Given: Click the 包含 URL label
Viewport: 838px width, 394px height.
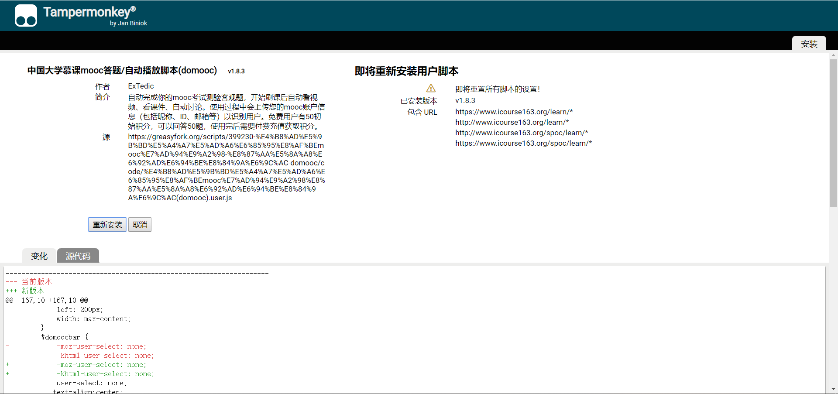Looking at the screenshot, I should pos(422,112).
